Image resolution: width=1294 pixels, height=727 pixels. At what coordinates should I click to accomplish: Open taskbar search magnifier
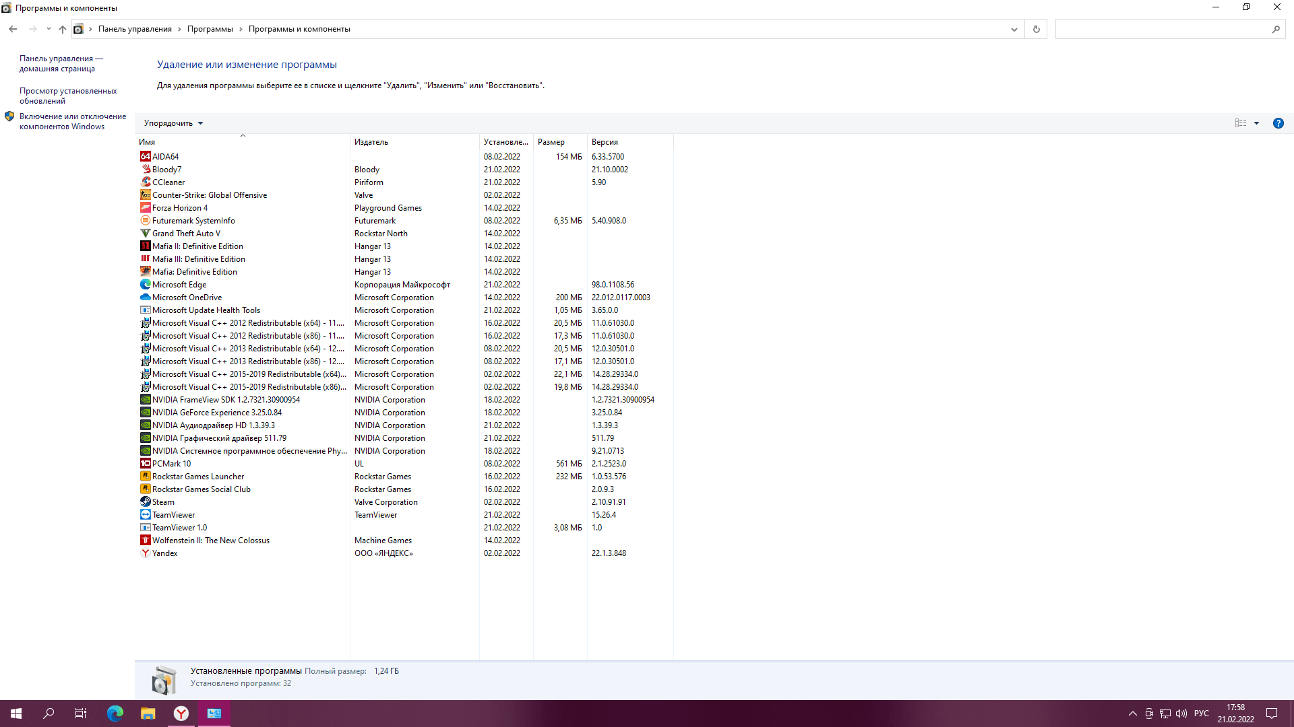(49, 714)
